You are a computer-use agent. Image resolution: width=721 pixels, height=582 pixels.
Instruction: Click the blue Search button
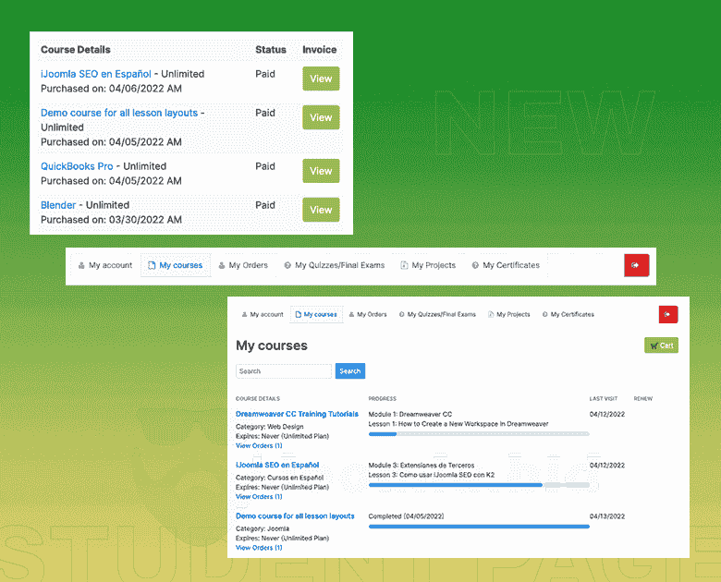point(349,371)
